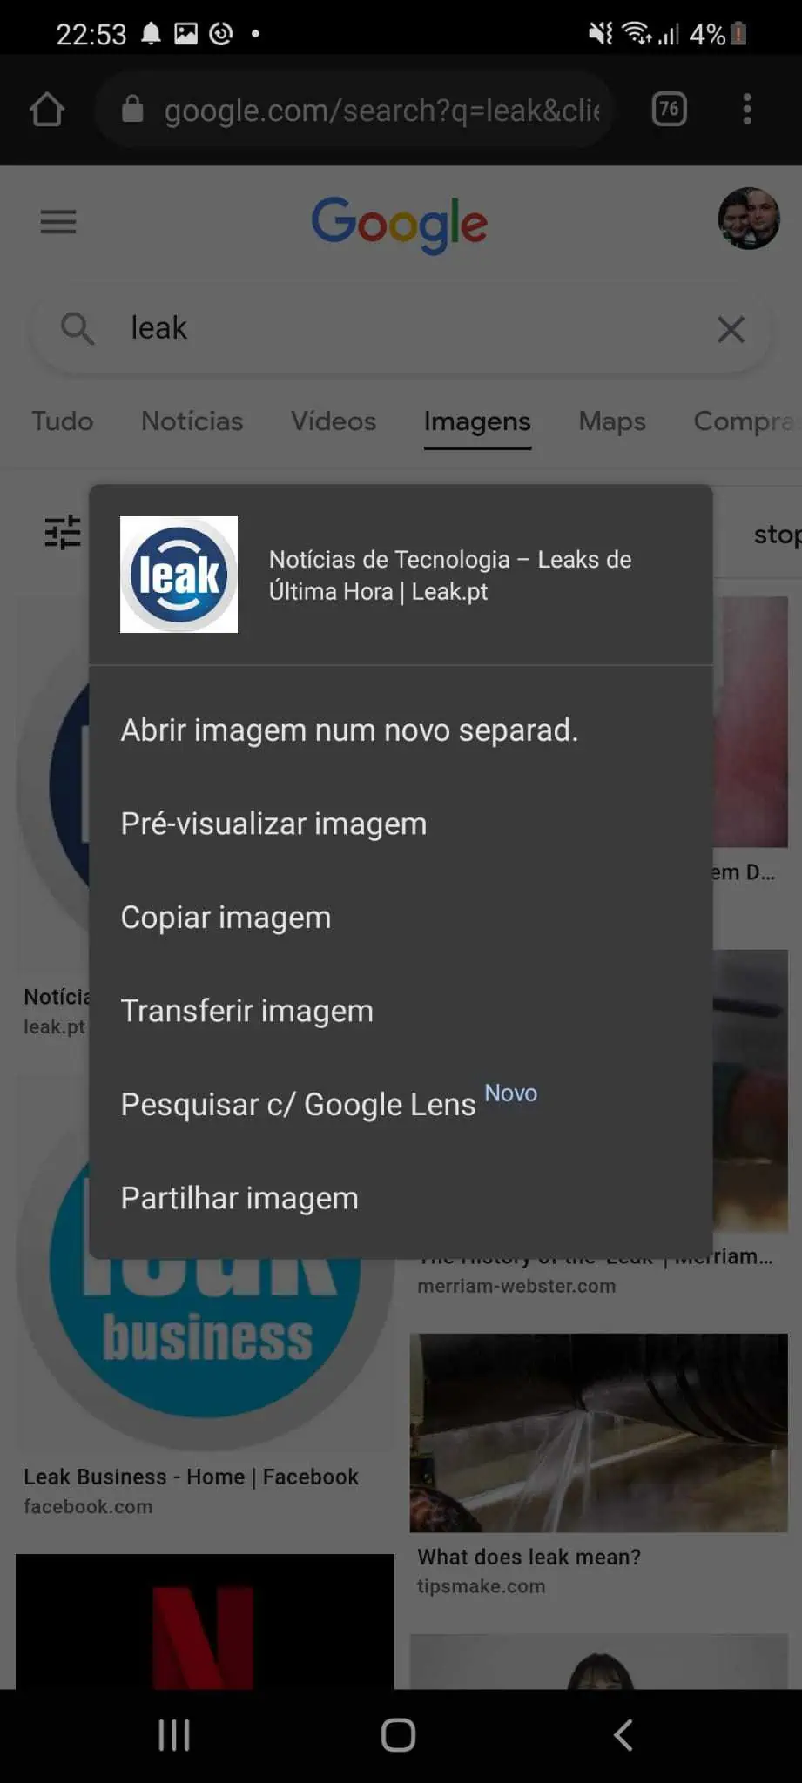Open the image search filters icon
Viewport: 802px width, 1783px height.
tap(63, 532)
